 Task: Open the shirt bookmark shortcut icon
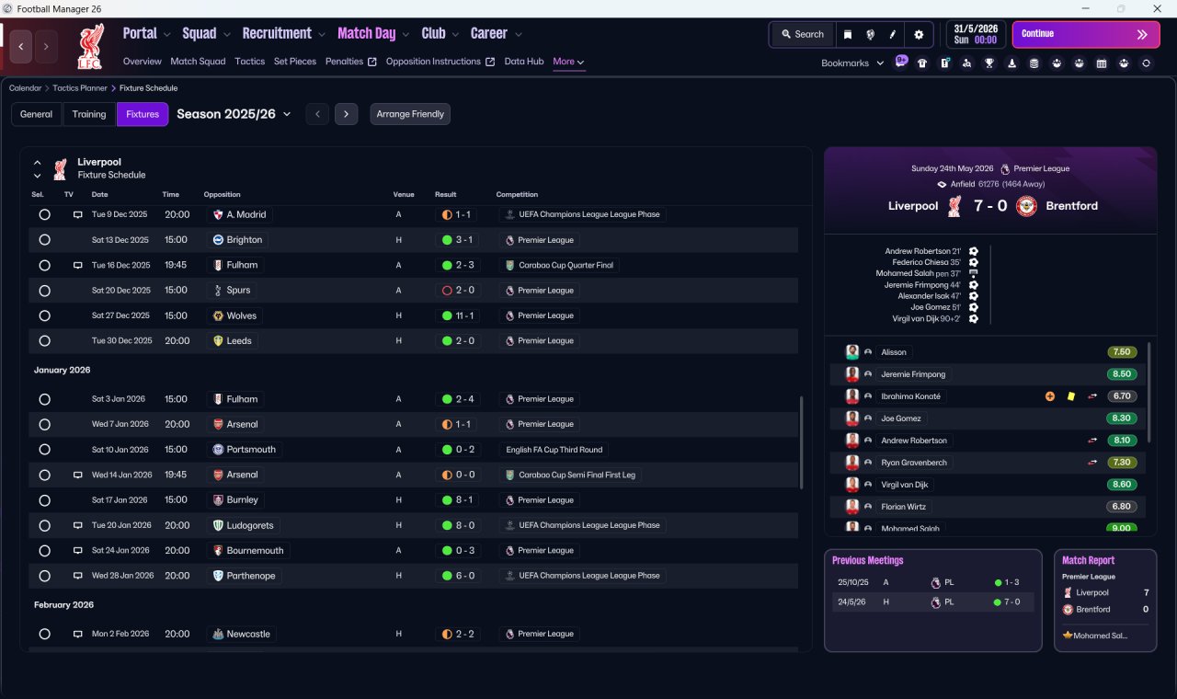coord(922,63)
